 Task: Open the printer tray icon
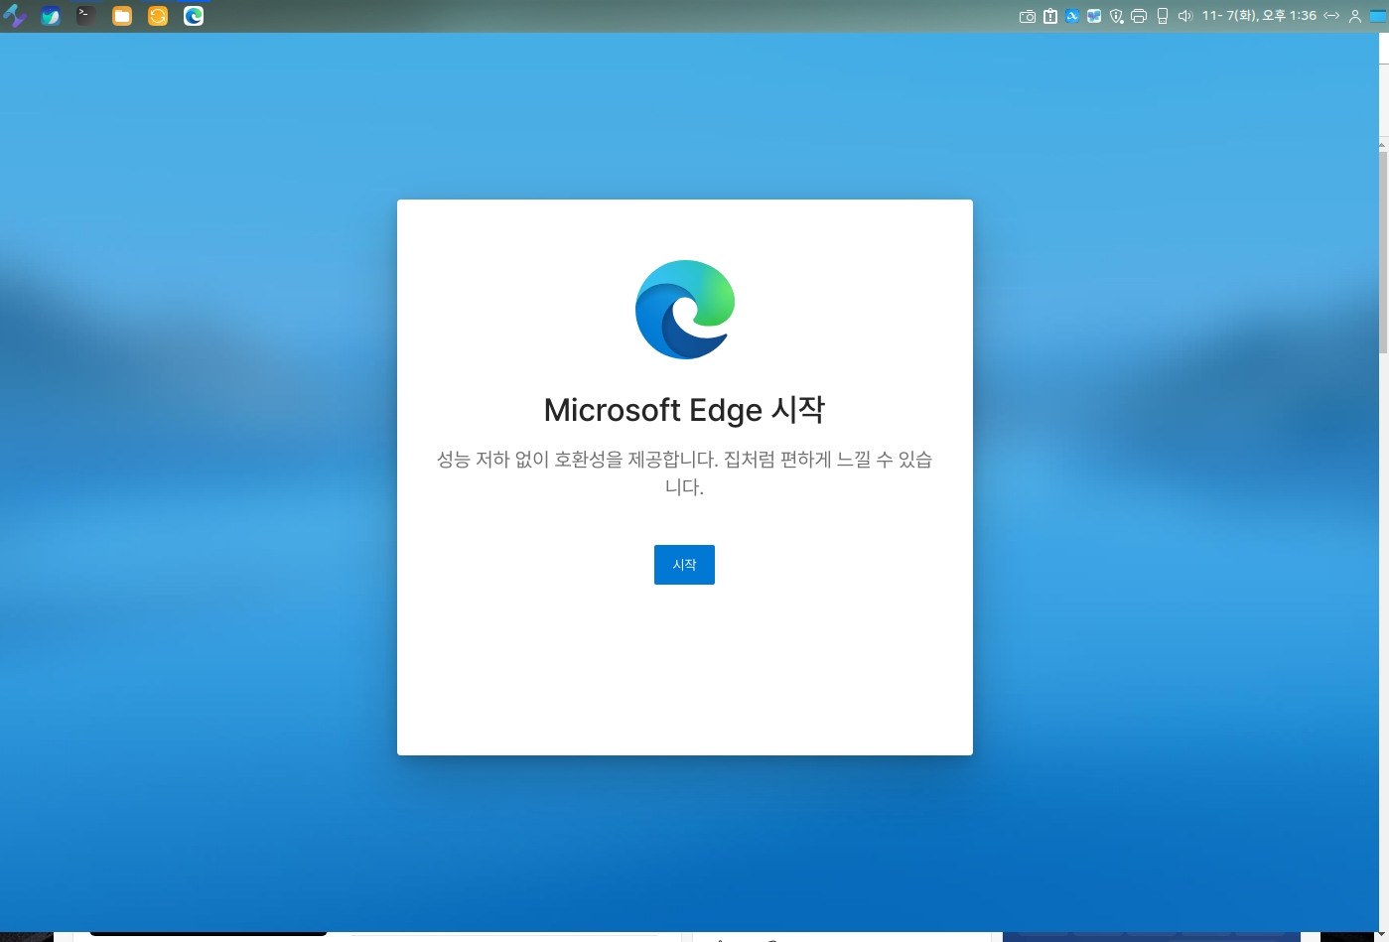point(1139,16)
